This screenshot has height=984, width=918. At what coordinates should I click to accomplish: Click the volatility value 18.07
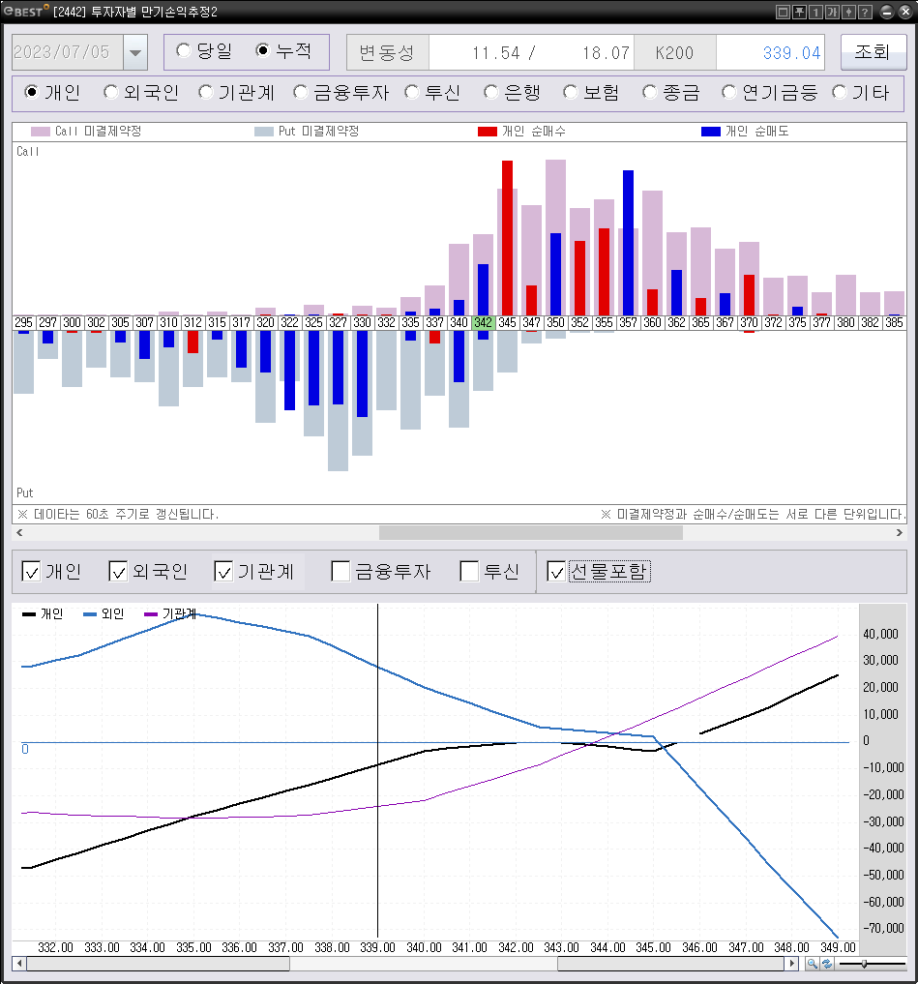[606, 53]
